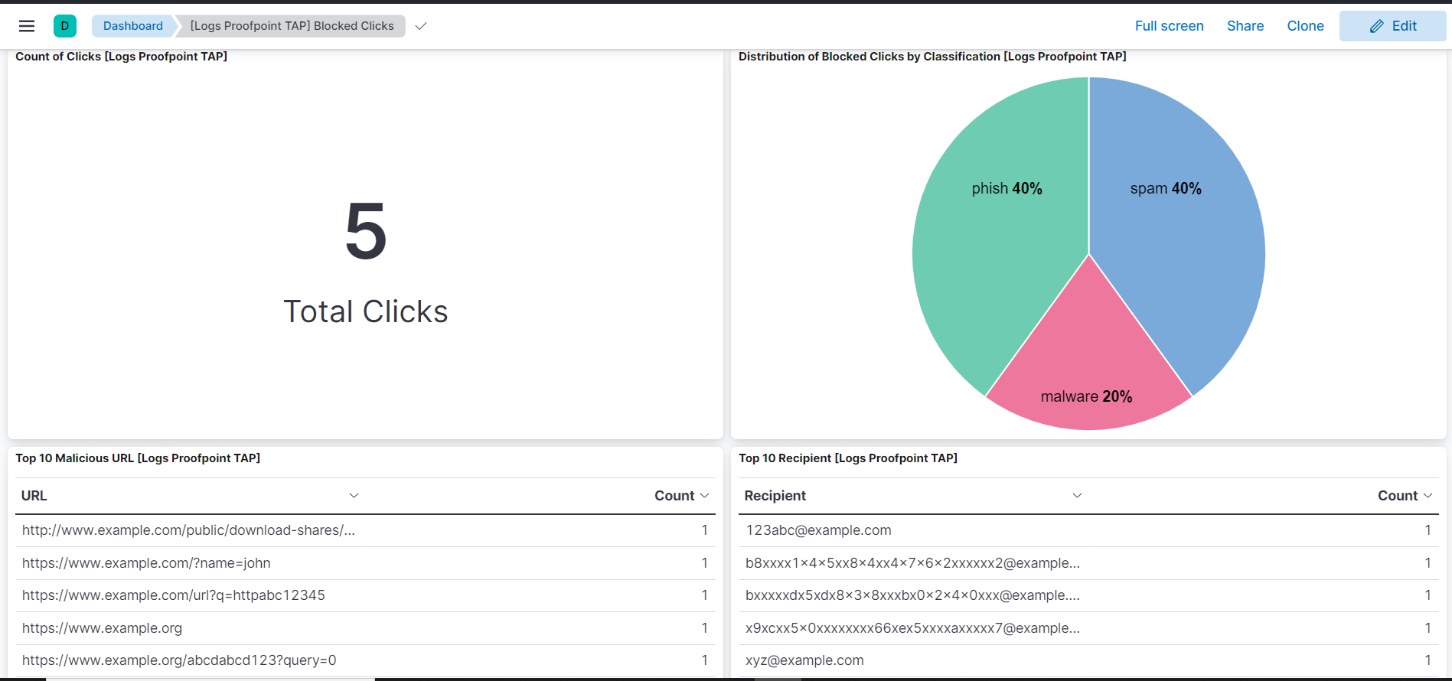1452x681 pixels.
Task: Click the checkmark icon beside dashboard title
Action: [x=420, y=26]
